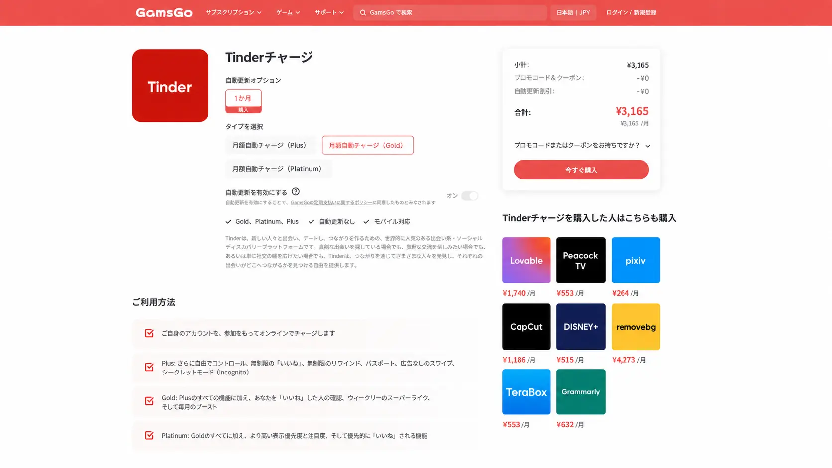Click the Tinderチャージ page title
Viewport: 832px width, 468px height.
[269, 57]
